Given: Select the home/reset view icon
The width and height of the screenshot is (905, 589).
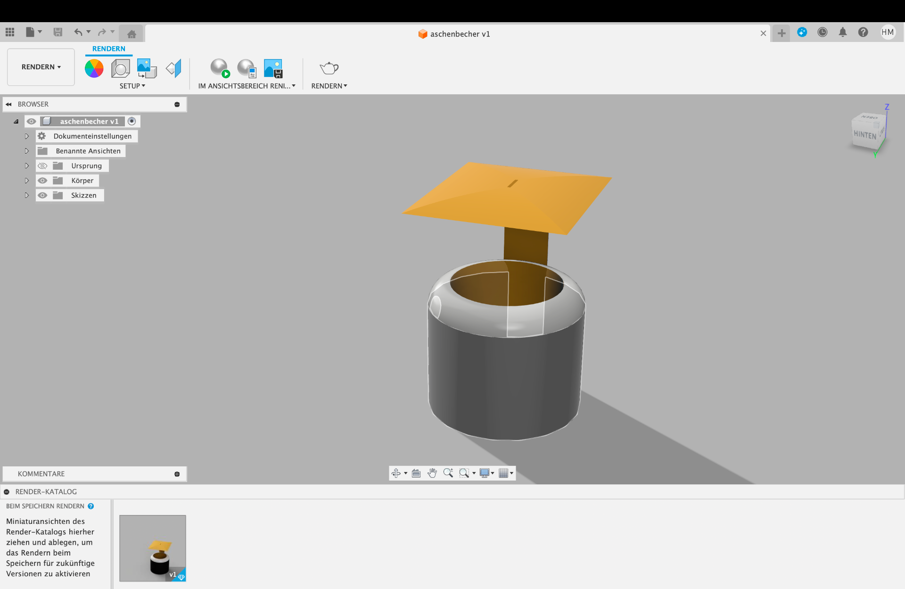Looking at the screenshot, I should [131, 33].
